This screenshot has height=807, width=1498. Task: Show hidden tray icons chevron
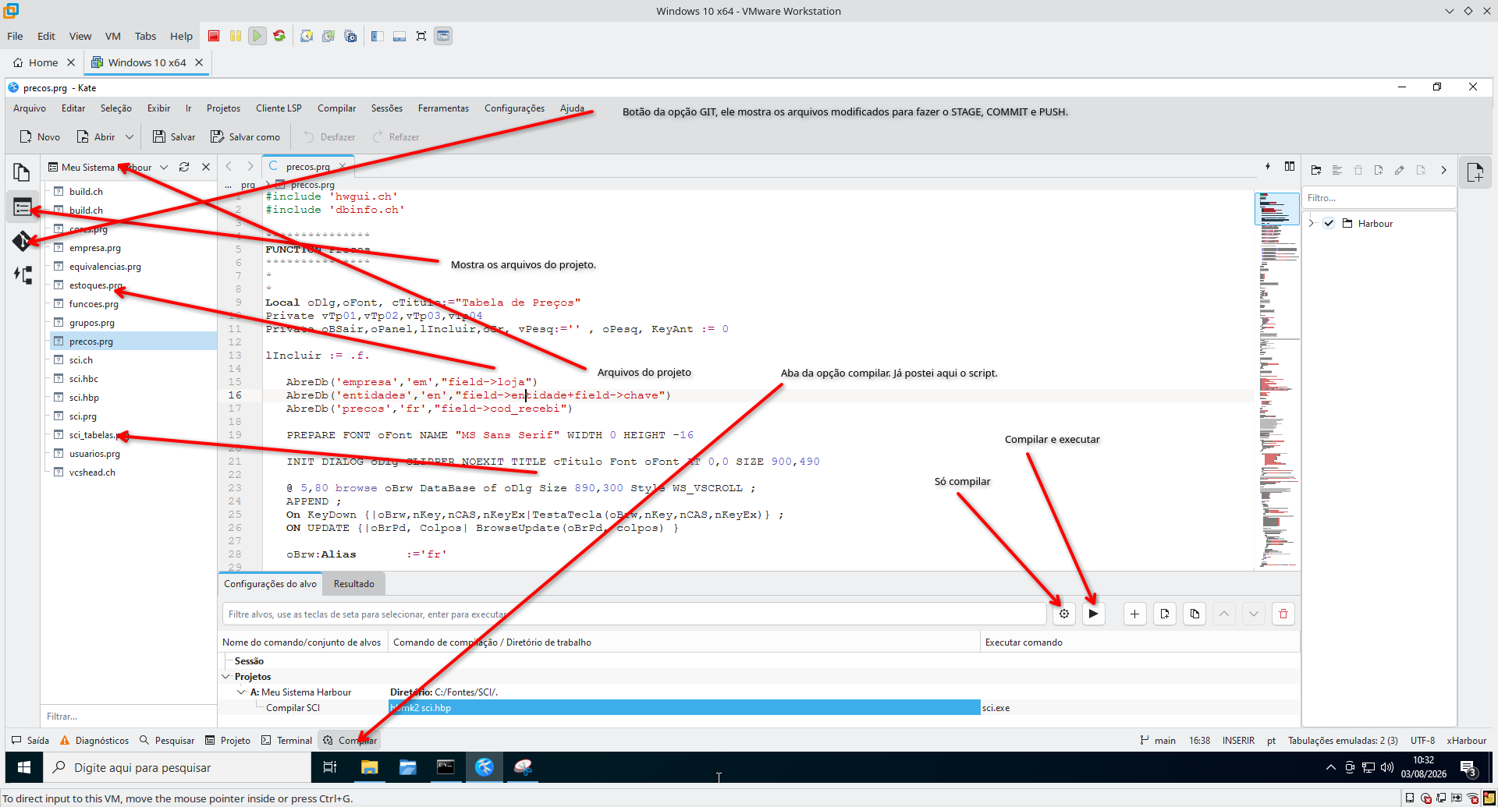[x=1330, y=767]
